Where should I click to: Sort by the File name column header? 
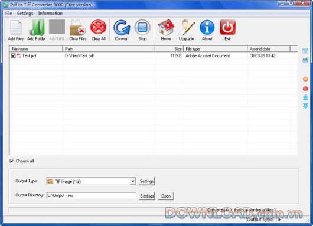36,49
